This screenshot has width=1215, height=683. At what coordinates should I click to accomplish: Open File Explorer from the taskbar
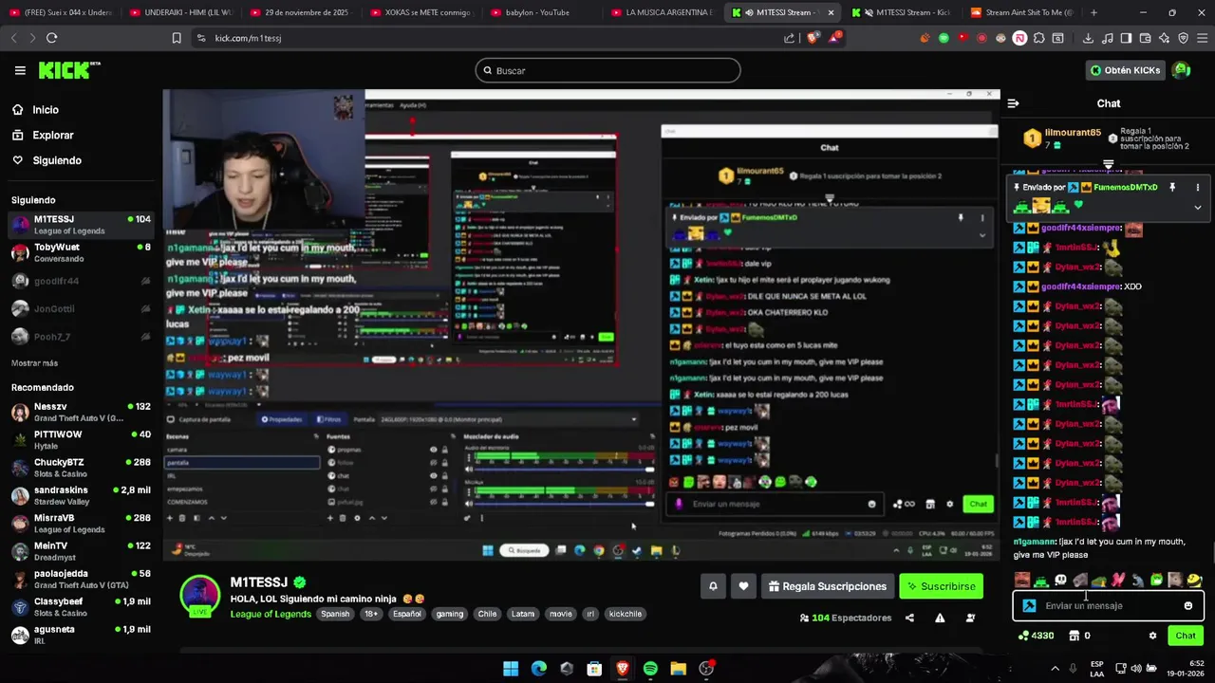[x=678, y=669]
